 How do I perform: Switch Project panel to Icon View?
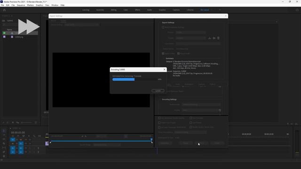pyautogui.click(x=13, y=123)
